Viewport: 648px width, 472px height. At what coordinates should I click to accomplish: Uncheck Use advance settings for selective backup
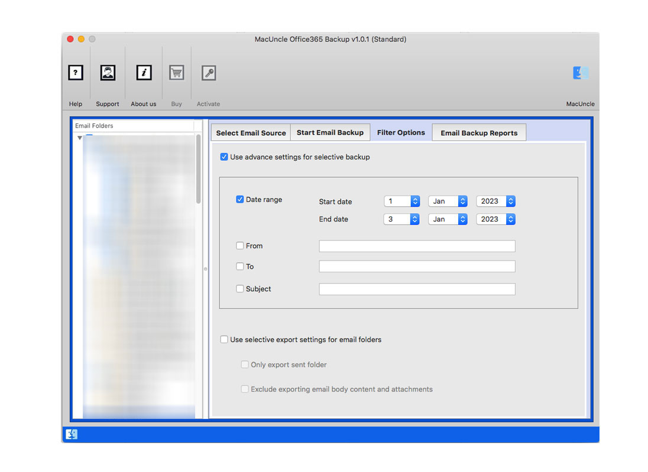[224, 157]
